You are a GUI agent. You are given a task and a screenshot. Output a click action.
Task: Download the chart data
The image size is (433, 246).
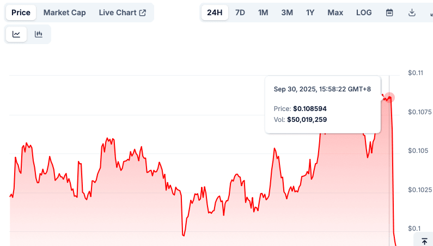pyautogui.click(x=412, y=13)
